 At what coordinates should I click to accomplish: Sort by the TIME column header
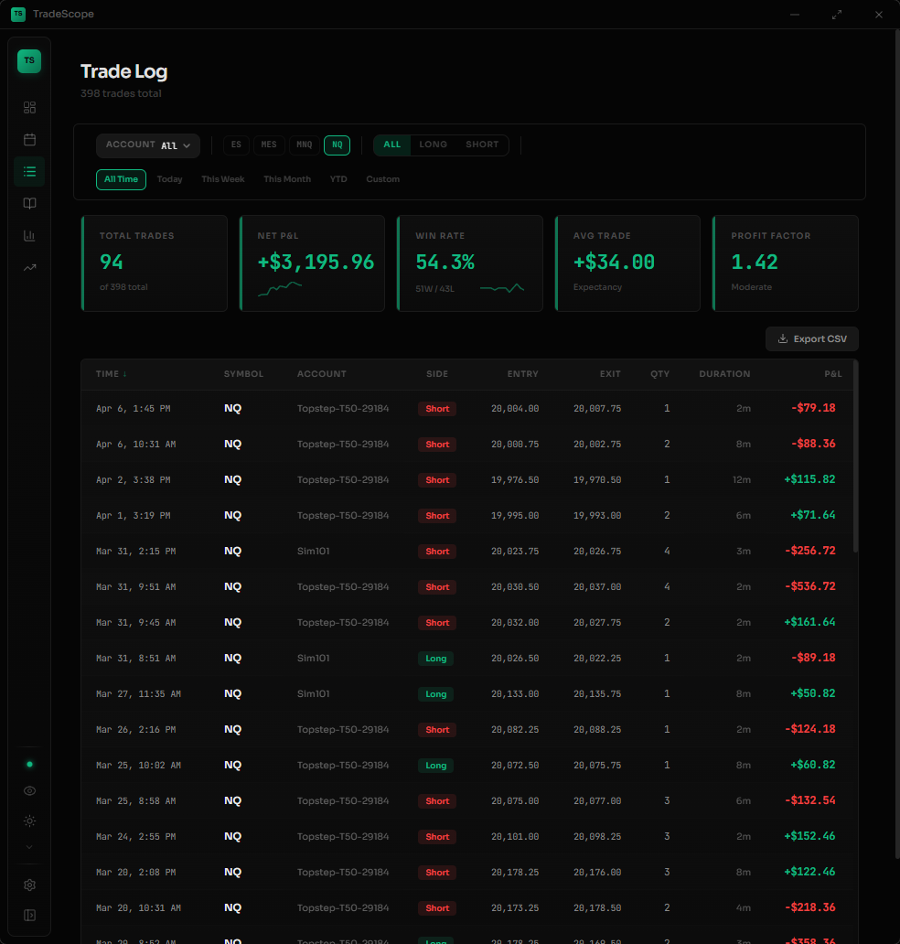[x=110, y=373]
